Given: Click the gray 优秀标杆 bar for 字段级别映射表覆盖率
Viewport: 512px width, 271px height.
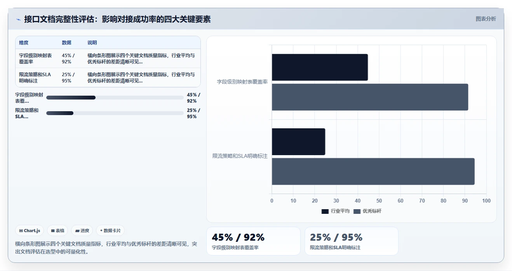Looking at the screenshot, I should [370, 97].
